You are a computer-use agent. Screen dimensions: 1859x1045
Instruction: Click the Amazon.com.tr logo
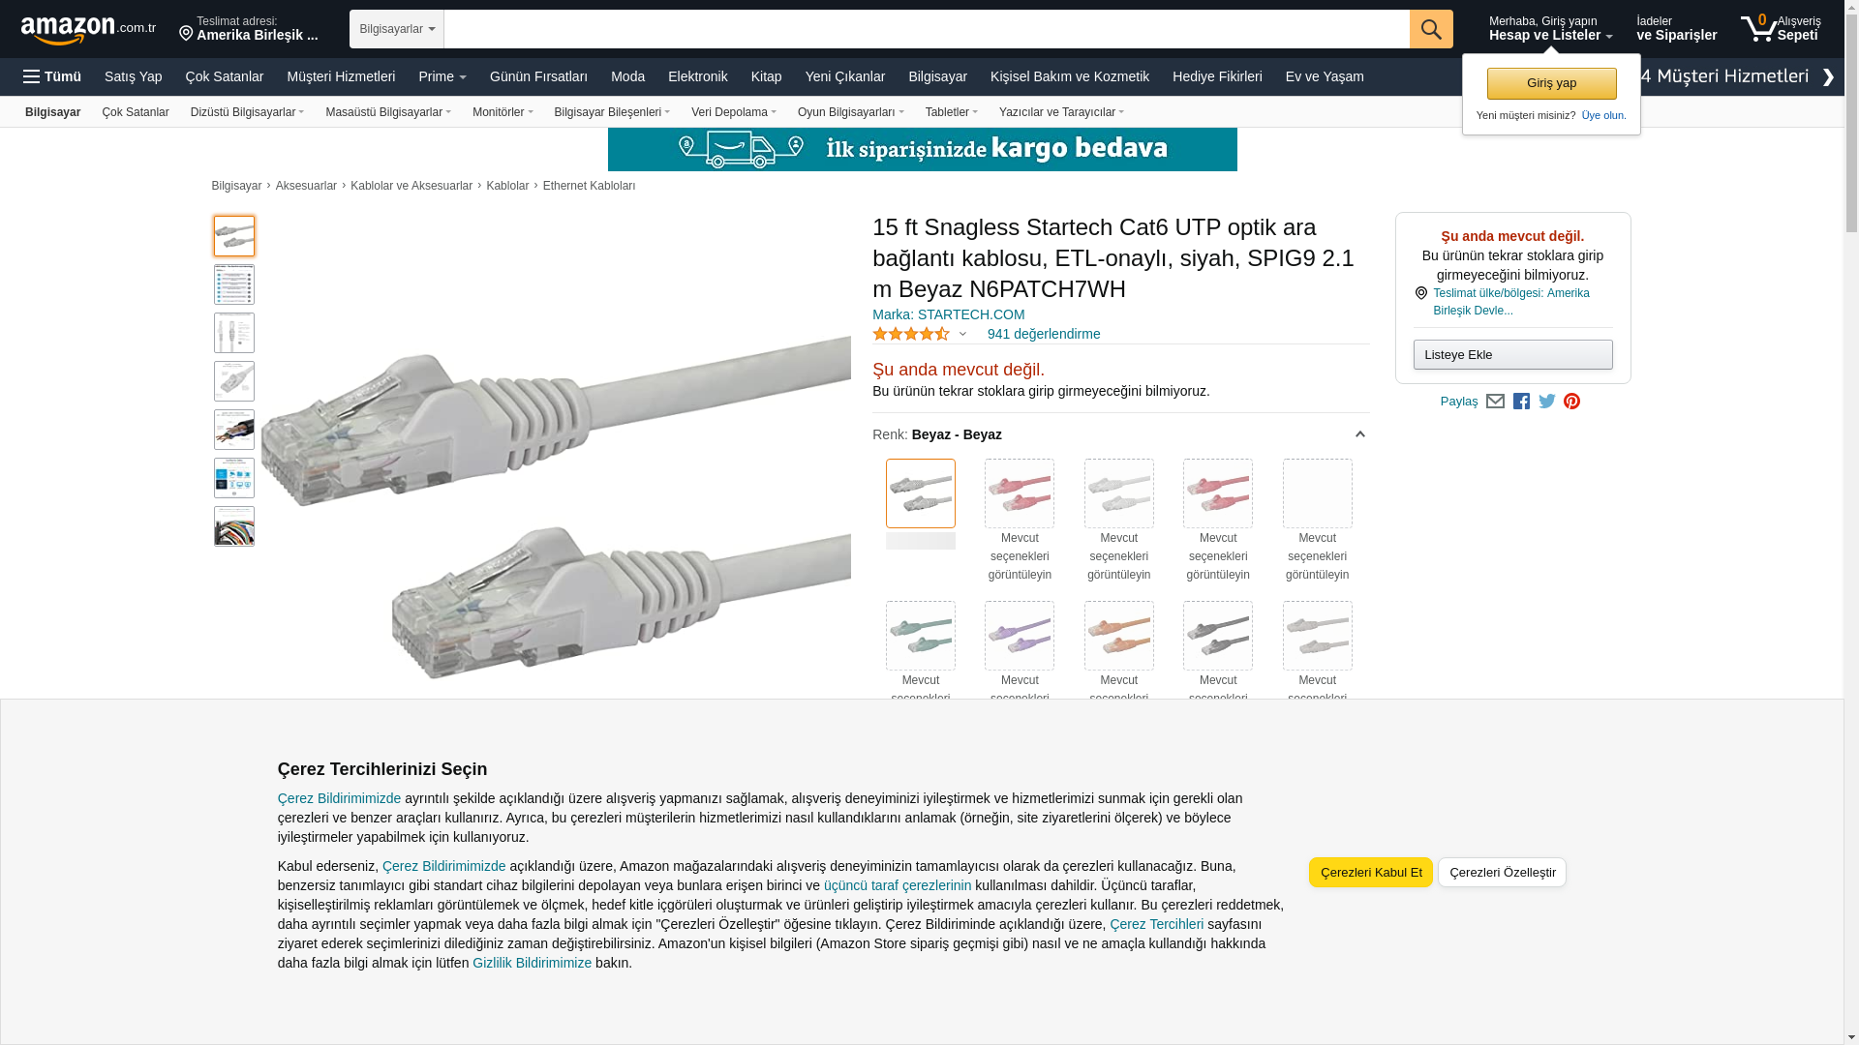88,29
